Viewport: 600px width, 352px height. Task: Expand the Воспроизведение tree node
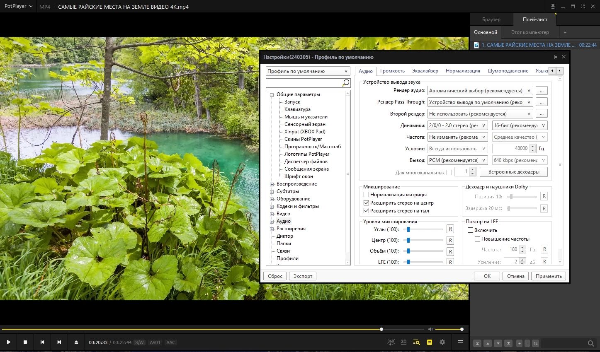point(272,184)
